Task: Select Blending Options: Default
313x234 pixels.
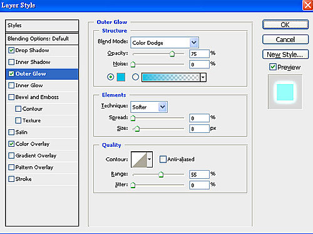Action: coord(42,39)
